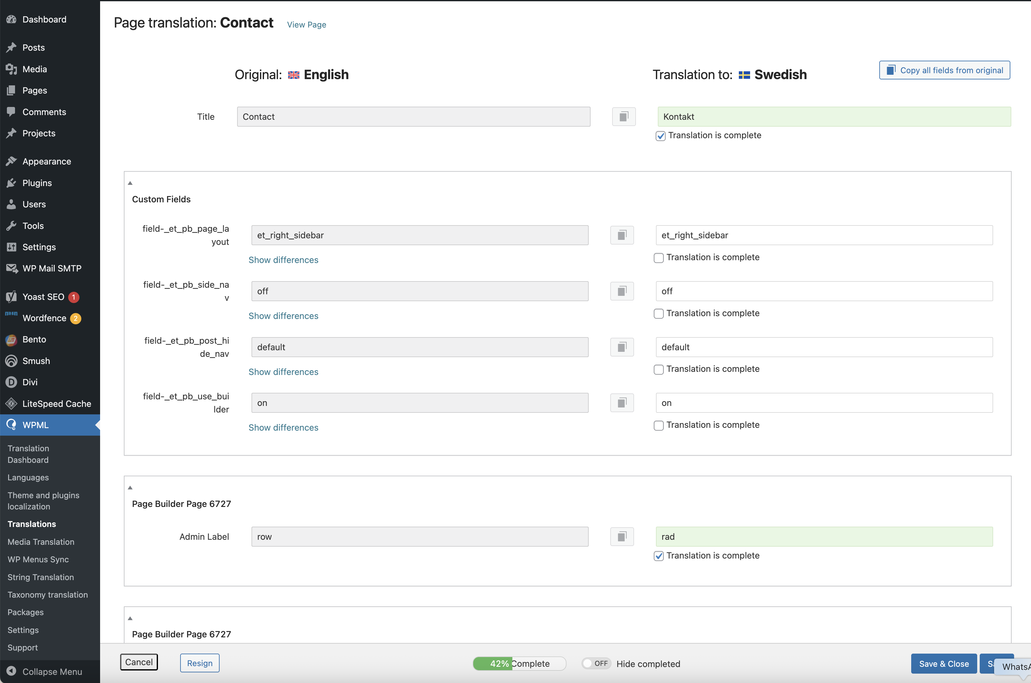Click the copy-from-original icon for Title field
This screenshot has height=683, width=1031.
pos(623,117)
